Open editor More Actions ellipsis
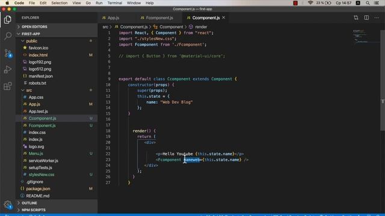The height and width of the screenshot is (216, 385). coord(377,17)
